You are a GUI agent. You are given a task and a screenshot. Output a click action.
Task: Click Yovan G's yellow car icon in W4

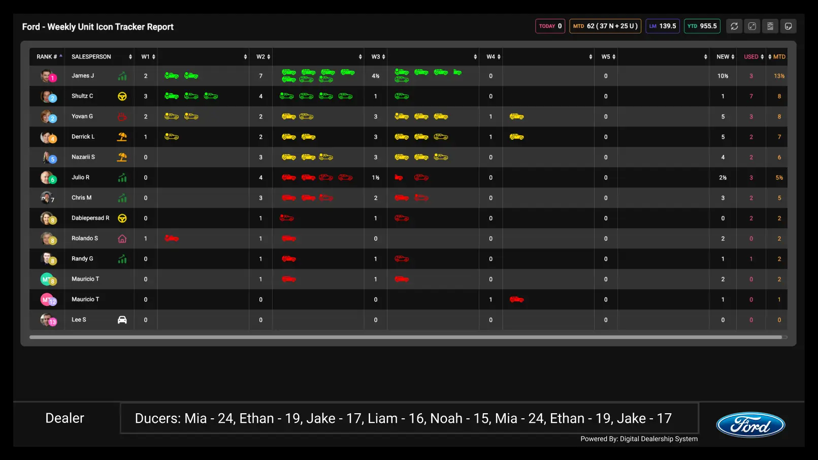pos(516,116)
